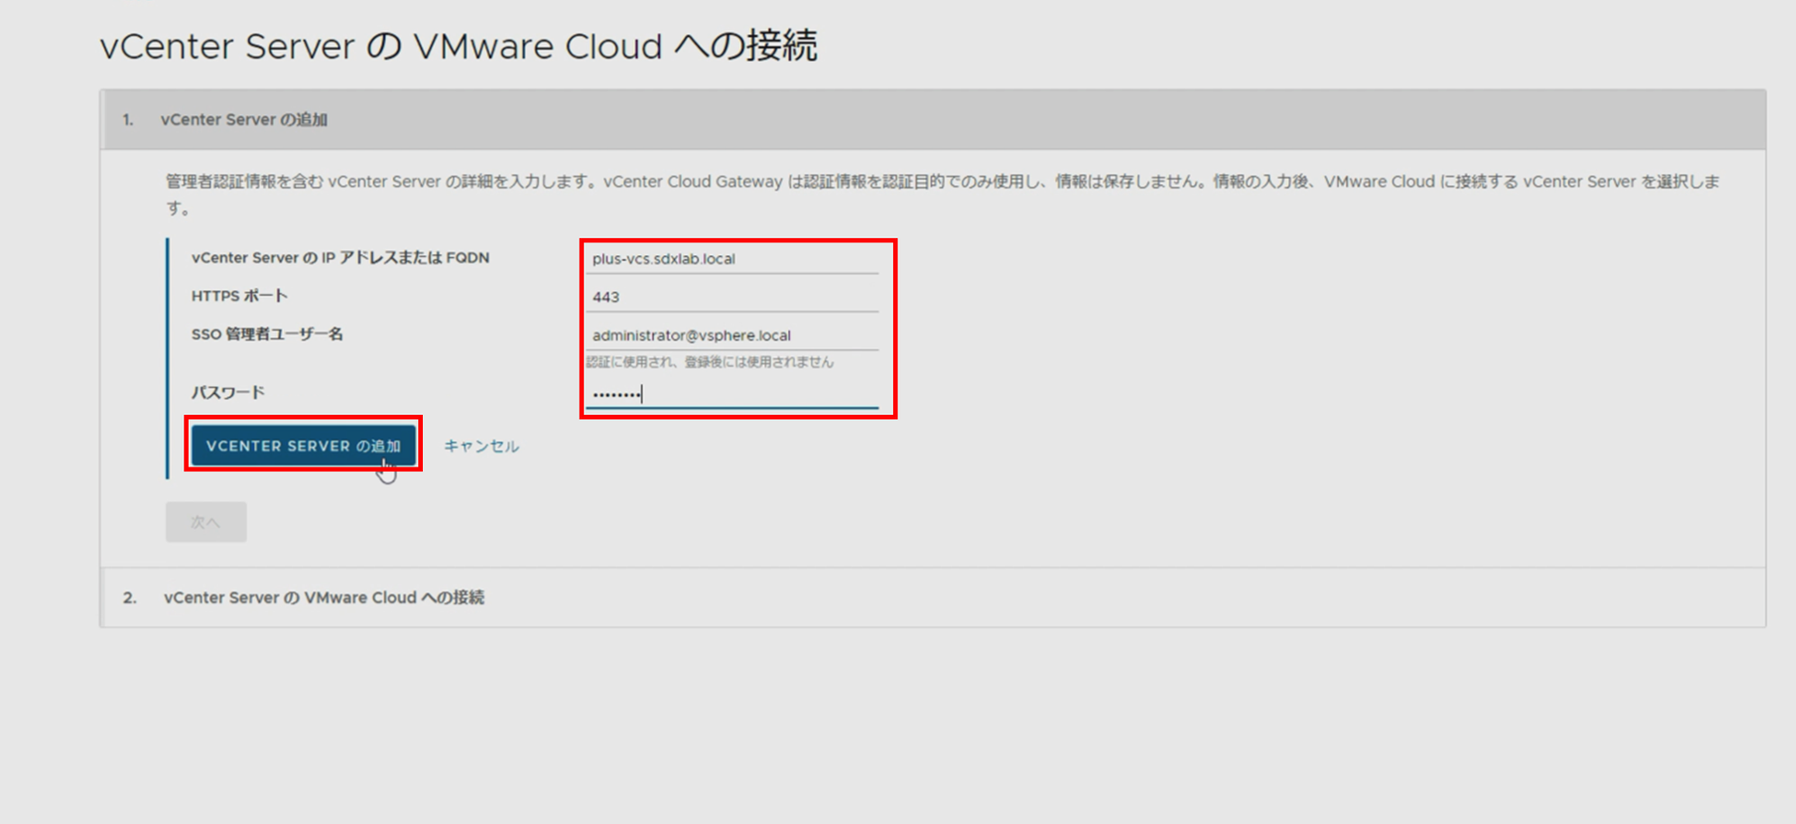Click the VCENTER SERVER の追加 button
The width and height of the screenshot is (1796, 824).
tap(303, 446)
